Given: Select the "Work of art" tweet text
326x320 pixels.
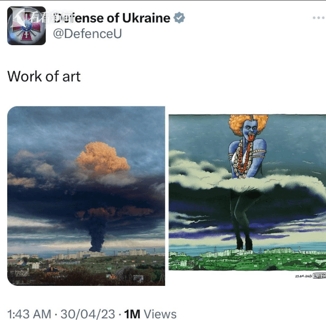Looking at the screenshot, I should click(44, 77).
